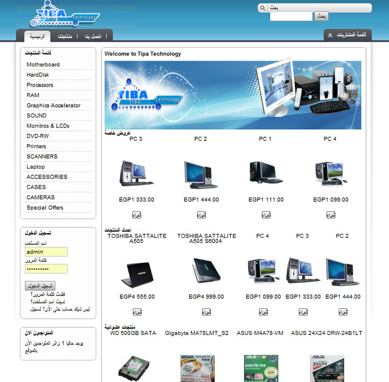Screen dimensions: 389x382
Task: Open Printers category
Action: [36, 146]
